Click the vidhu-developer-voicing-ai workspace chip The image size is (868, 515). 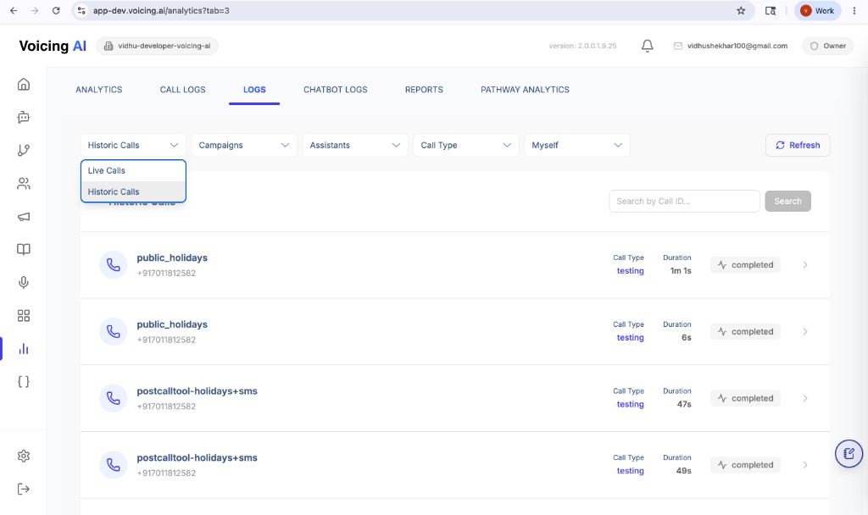(x=157, y=46)
